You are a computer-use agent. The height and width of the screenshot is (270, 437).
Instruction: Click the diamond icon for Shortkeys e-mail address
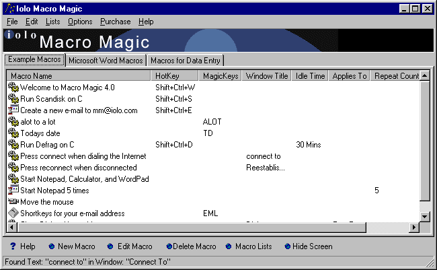(13, 213)
